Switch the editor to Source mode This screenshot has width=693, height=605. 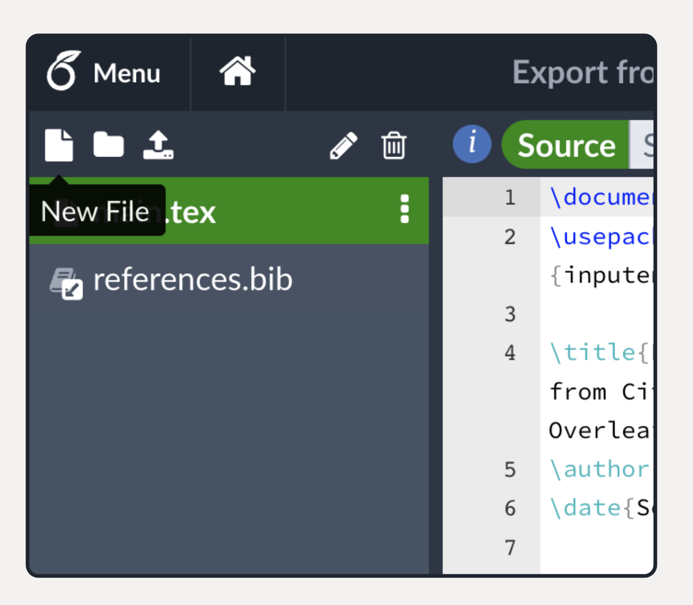tap(566, 145)
